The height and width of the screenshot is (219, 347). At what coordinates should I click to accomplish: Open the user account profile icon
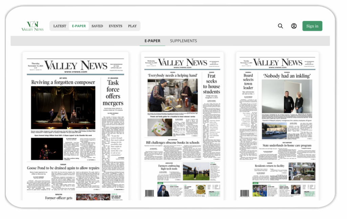point(294,26)
